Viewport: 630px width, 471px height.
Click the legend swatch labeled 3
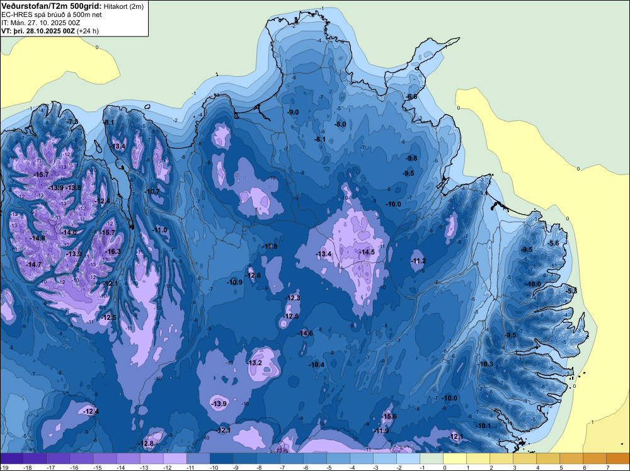tap(524, 458)
